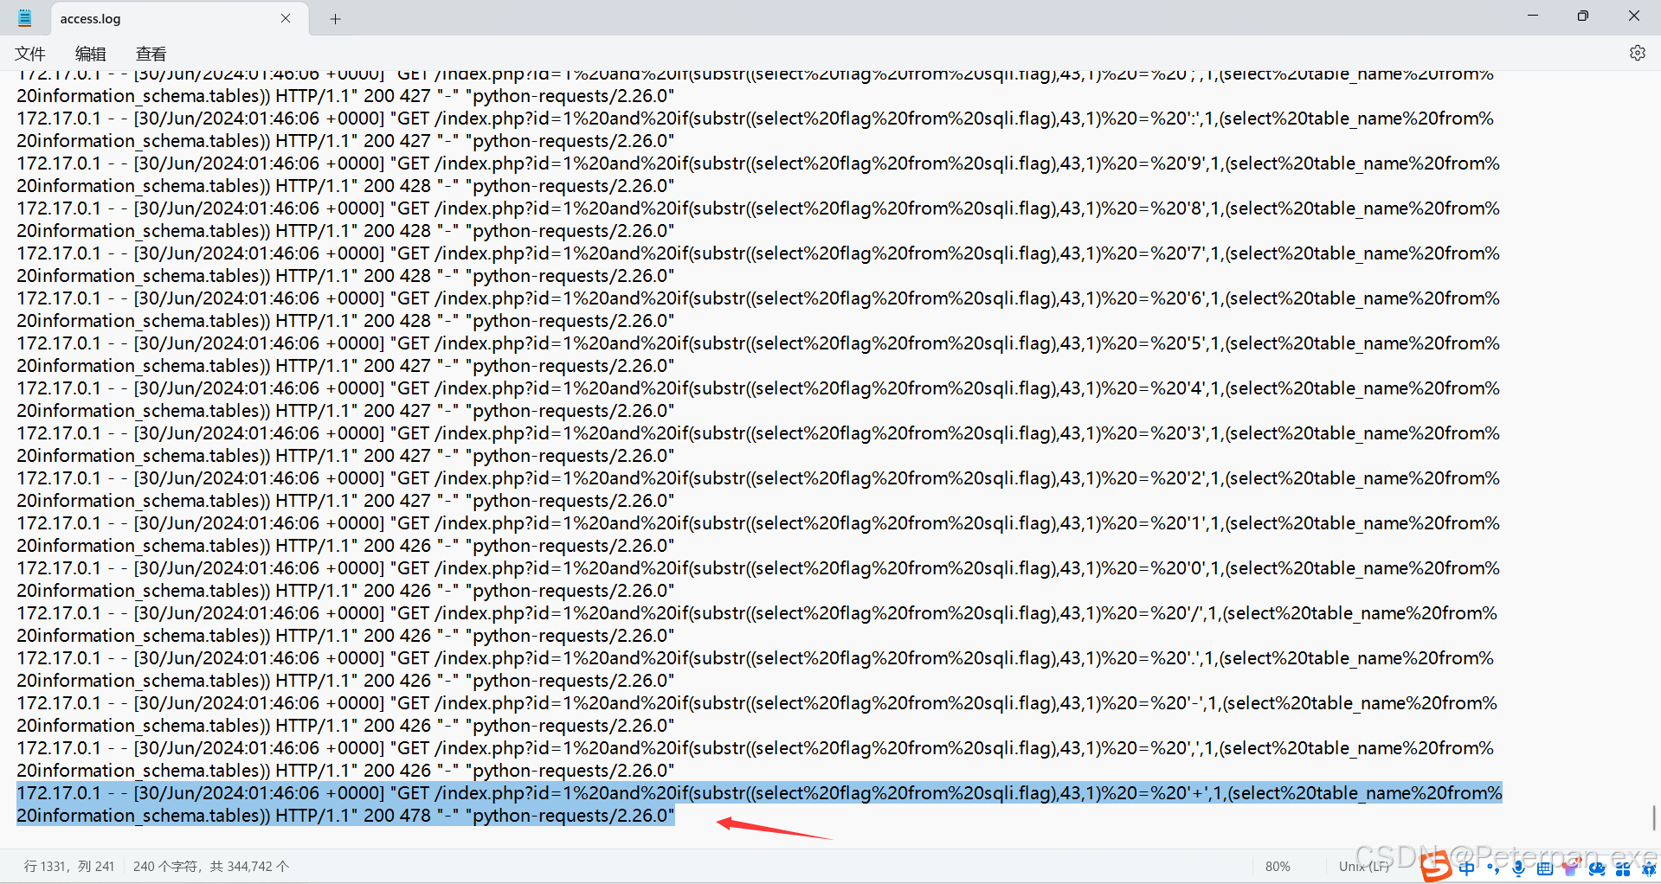Open Sogou skin shirt icon

click(1570, 868)
